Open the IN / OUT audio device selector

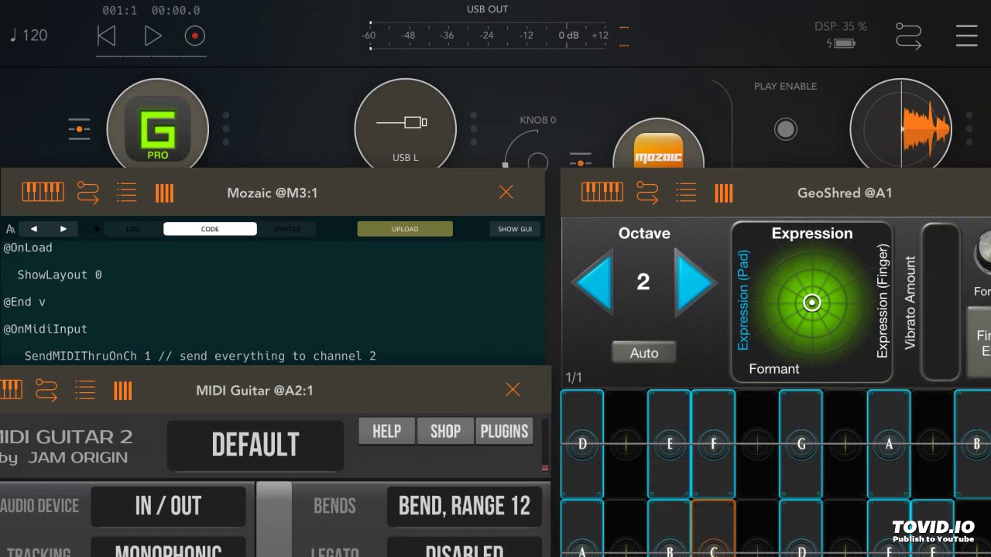168,506
